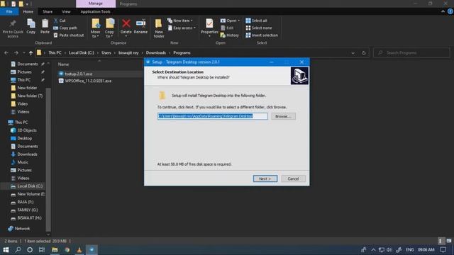454x255 pixels.
Task: Open the Windows Start menu
Action: pos(6,249)
